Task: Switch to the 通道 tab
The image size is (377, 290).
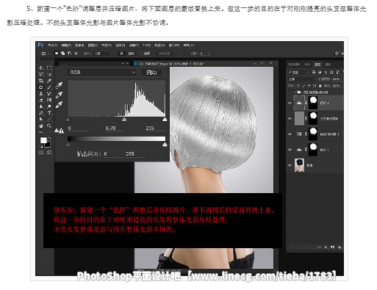Action: (328, 65)
